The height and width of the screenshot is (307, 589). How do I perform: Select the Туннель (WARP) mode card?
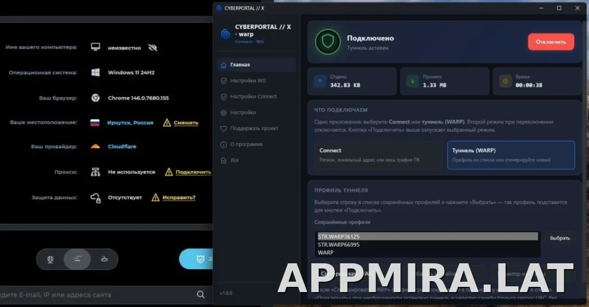tap(511, 155)
